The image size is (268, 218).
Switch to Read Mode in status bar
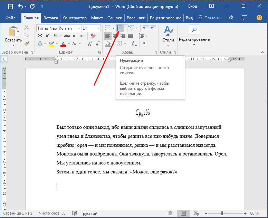pos(170,214)
